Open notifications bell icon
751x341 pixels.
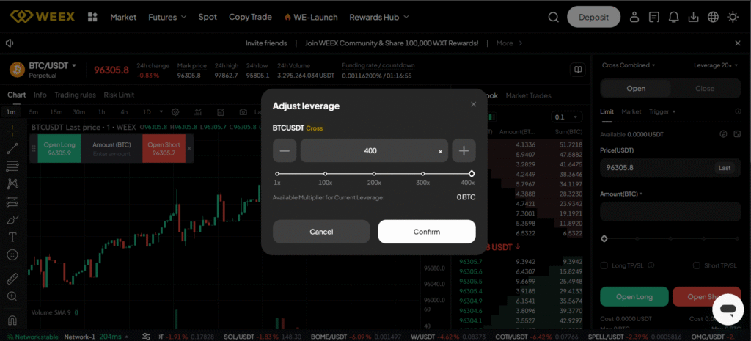coord(673,18)
